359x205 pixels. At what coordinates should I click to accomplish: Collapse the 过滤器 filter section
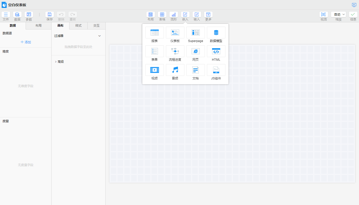point(99,36)
